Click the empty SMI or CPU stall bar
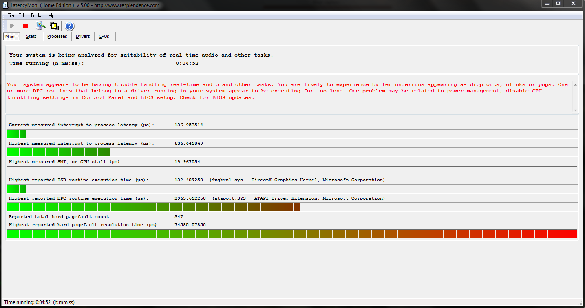This screenshot has height=308, width=585. pyautogui.click(x=292, y=170)
